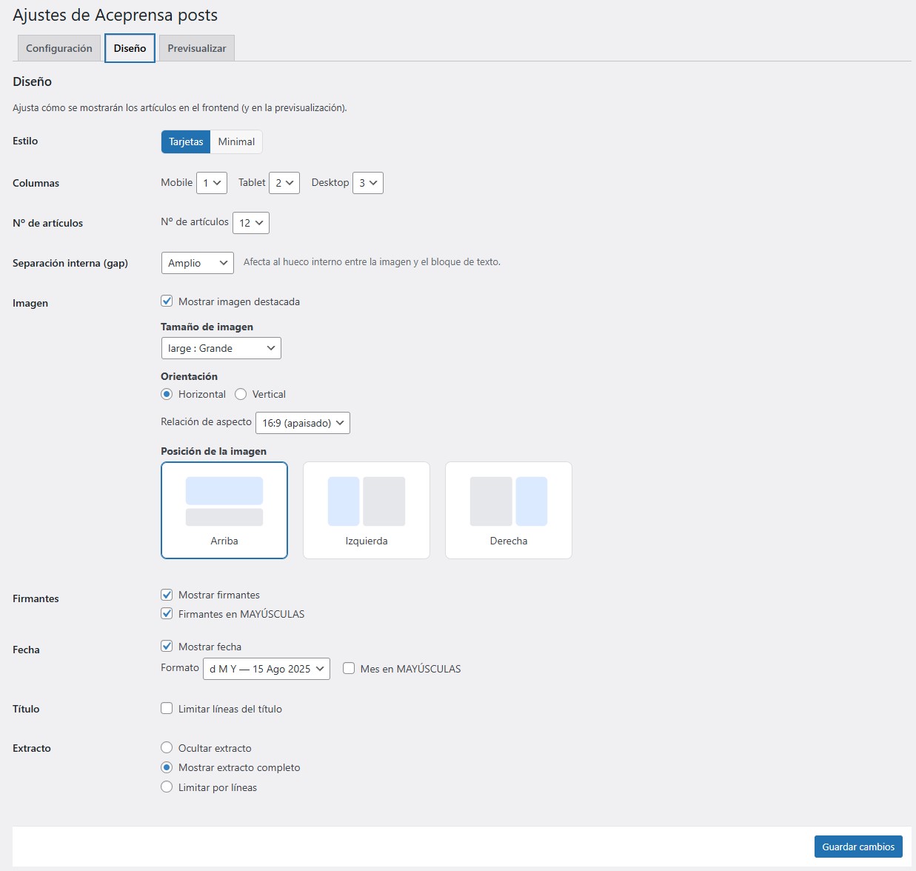Select Mostrar extracto completo radio button
Viewport: 916px width, 871px height.
point(167,767)
